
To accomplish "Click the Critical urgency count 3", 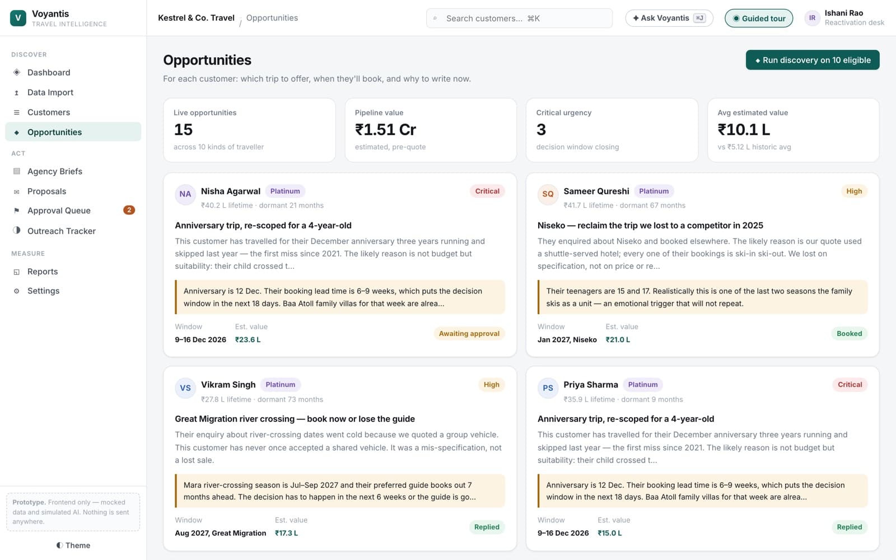I will click(x=541, y=129).
